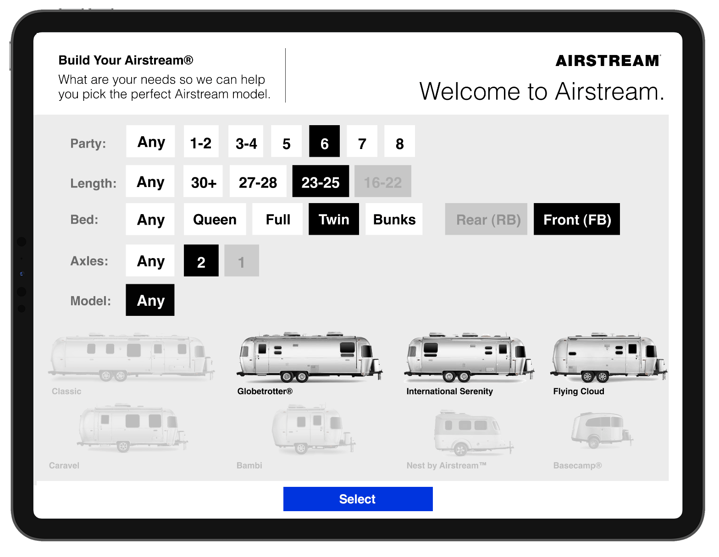Select Party option Any
The image size is (719, 557).
(150, 141)
